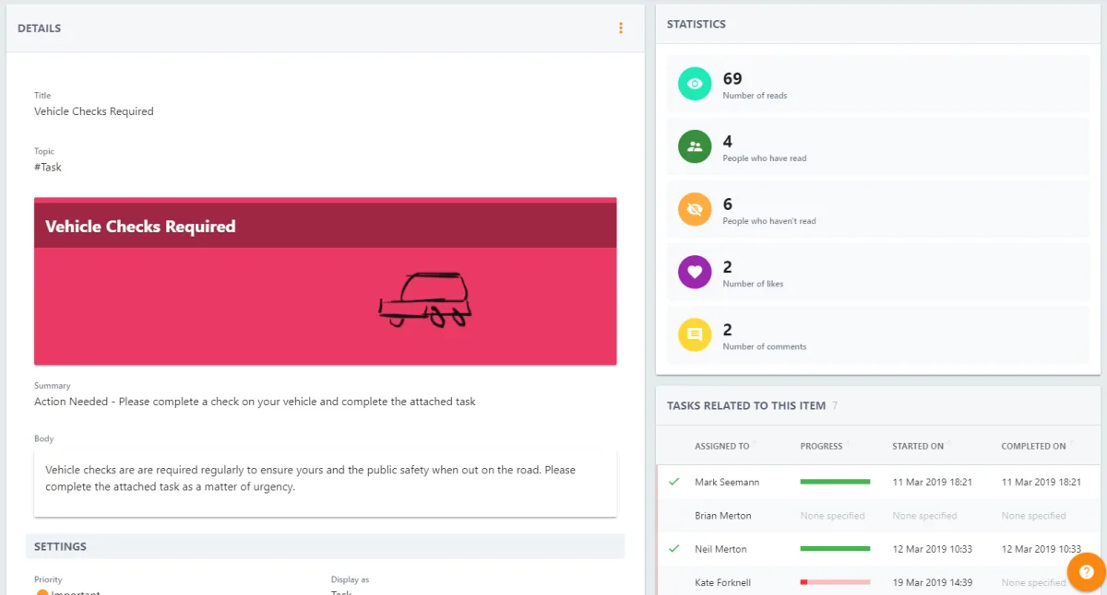Open Brian Merton's task row
The width and height of the screenshot is (1107, 595).
pyautogui.click(x=878, y=516)
